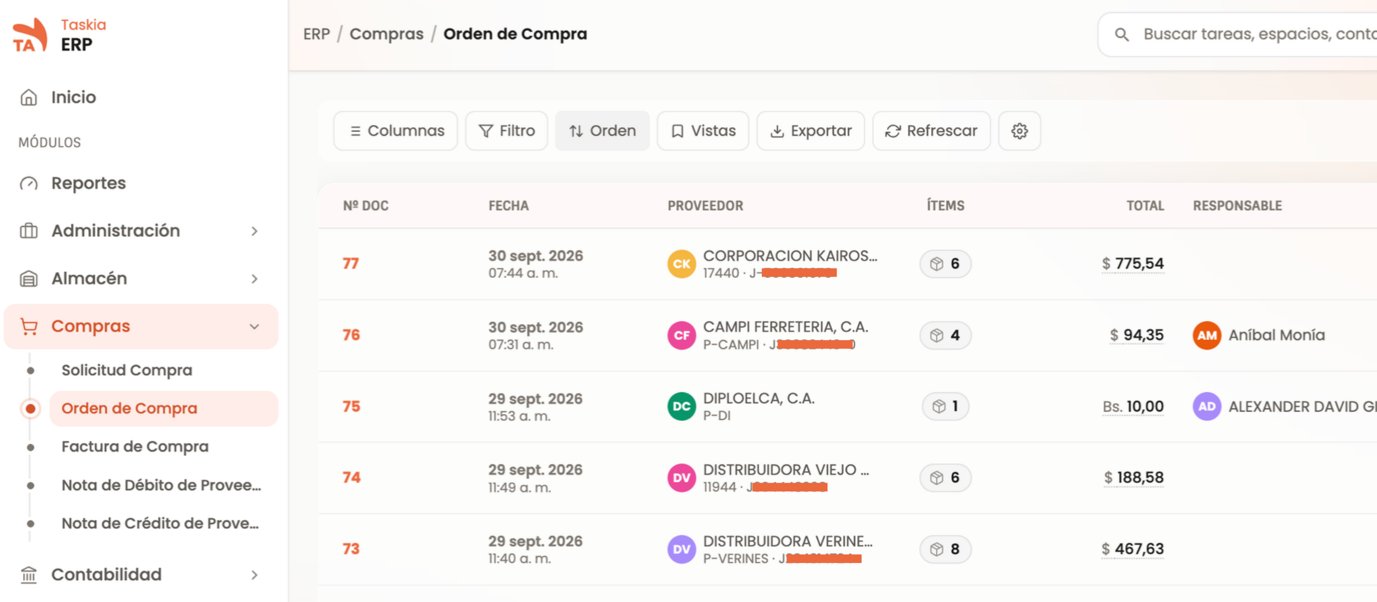Click the magnifier search icon
The width and height of the screenshot is (1377, 602).
pyautogui.click(x=1122, y=35)
